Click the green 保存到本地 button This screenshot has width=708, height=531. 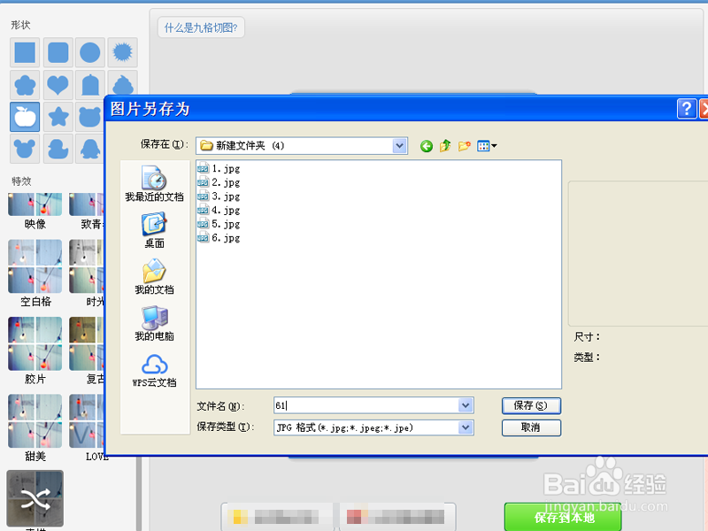coord(563,518)
